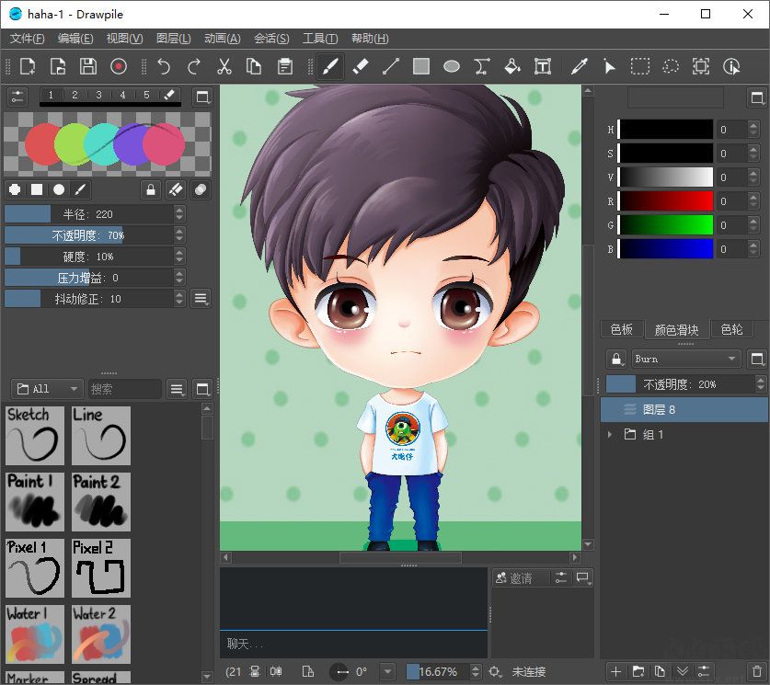This screenshot has width=770, height=685.
Task: Select the Brush tool
Action: click(328, 66)
